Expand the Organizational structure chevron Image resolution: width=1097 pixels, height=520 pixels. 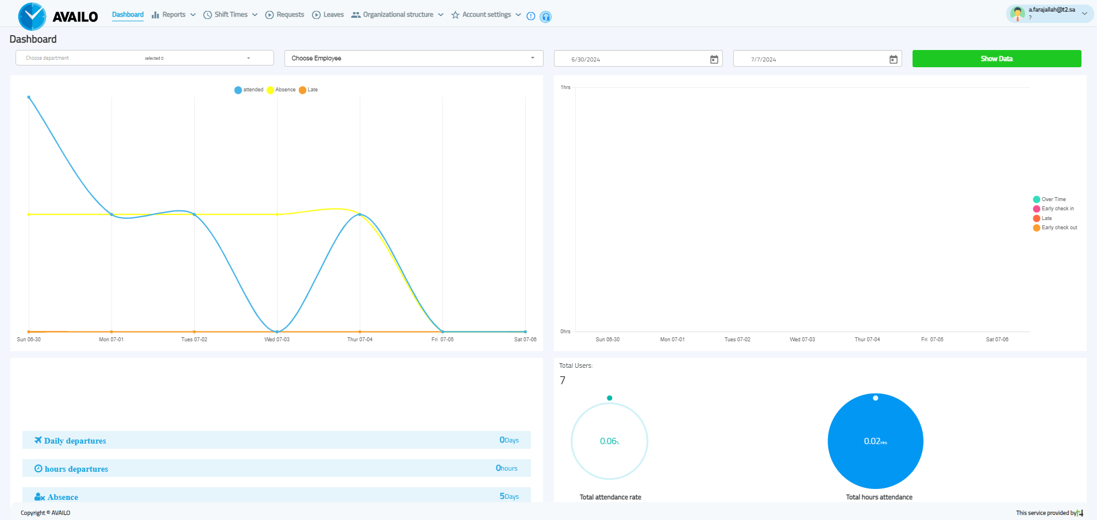point(441,15)
